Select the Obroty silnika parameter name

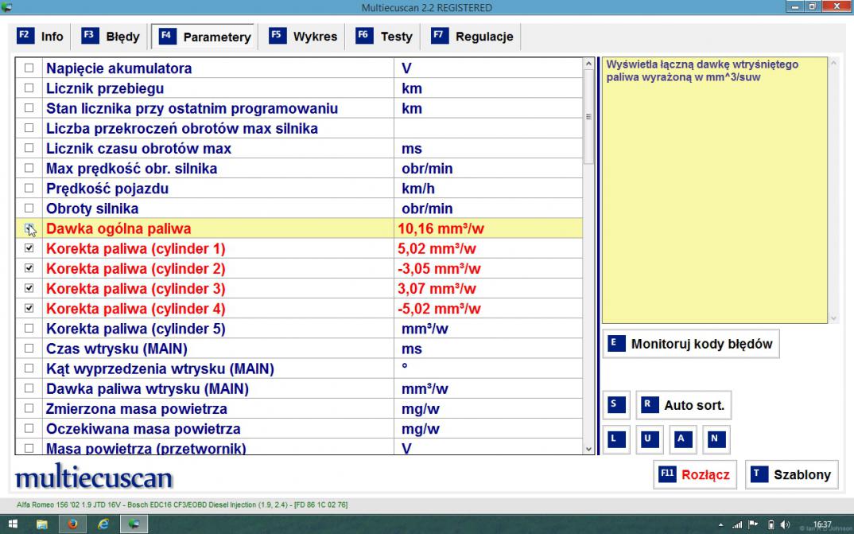click(92, 209)
